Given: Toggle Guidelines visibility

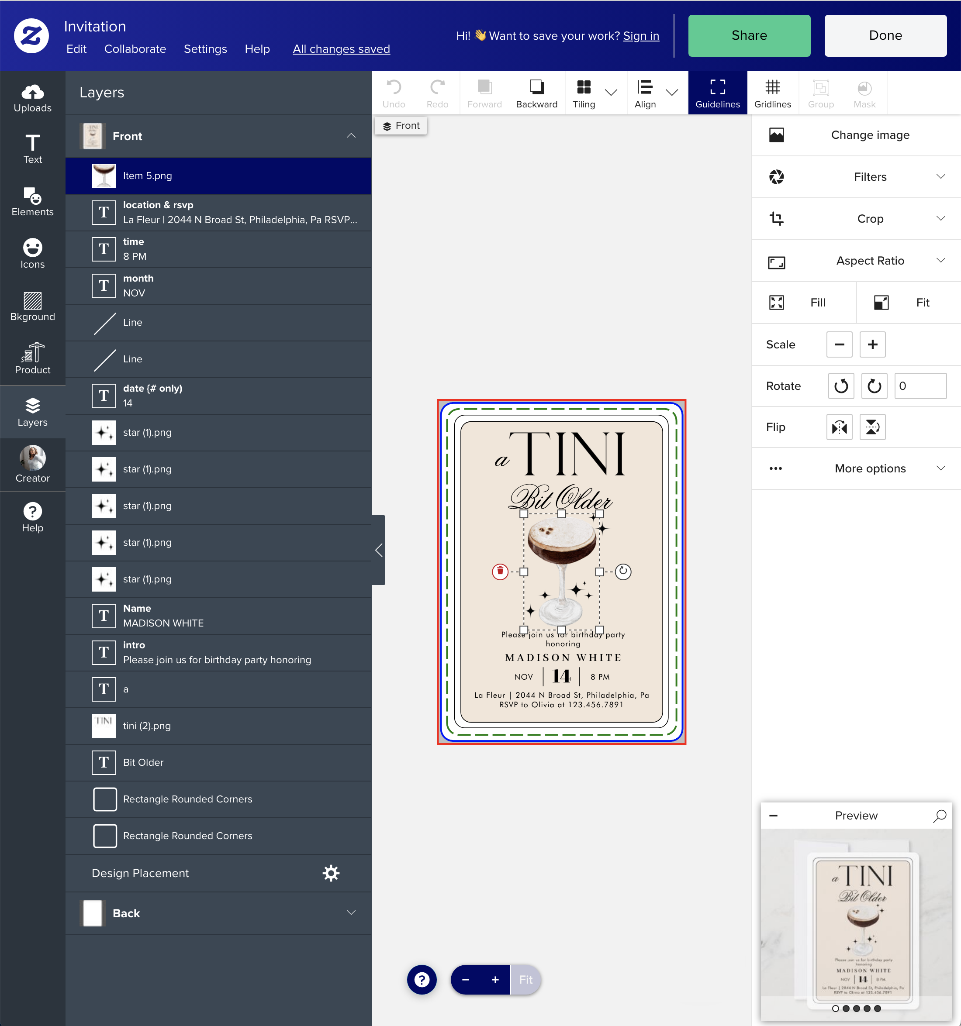Looking at the screenshot, I should click(717, 93).
